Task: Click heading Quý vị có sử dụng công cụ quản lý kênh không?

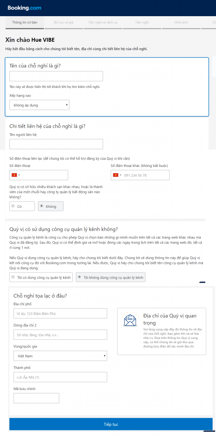Action: [64, 229]
